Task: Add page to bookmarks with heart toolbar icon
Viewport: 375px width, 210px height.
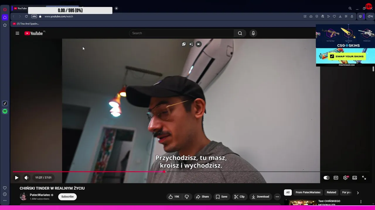Action: (334, 16)
